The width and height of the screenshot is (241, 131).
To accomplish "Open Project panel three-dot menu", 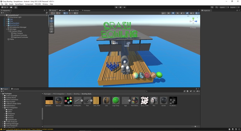I will [x=199, y=89].
